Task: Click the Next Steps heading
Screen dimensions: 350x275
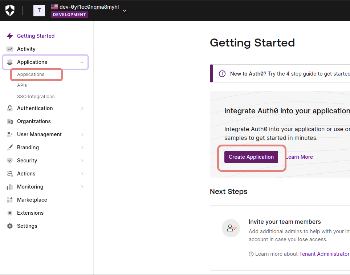Action: pyautogui.click(x=229, y=192)
